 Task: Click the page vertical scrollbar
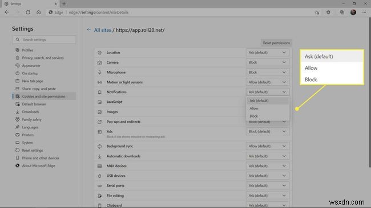coord(369,92)
